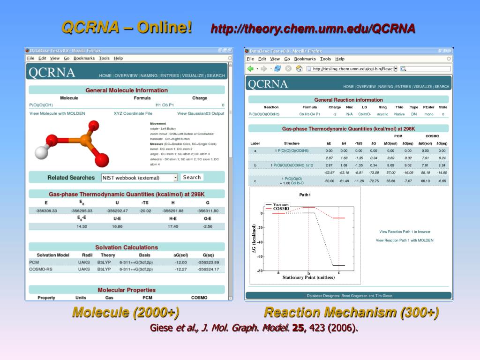Click the '1 P(O)(O)(O) + 1.00 C6H5-O' structure
This screenshot has height=360, width=480.
(292, 181)
